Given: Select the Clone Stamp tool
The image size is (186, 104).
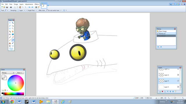Looking at the screenshot, I should [x=10, y=43].
